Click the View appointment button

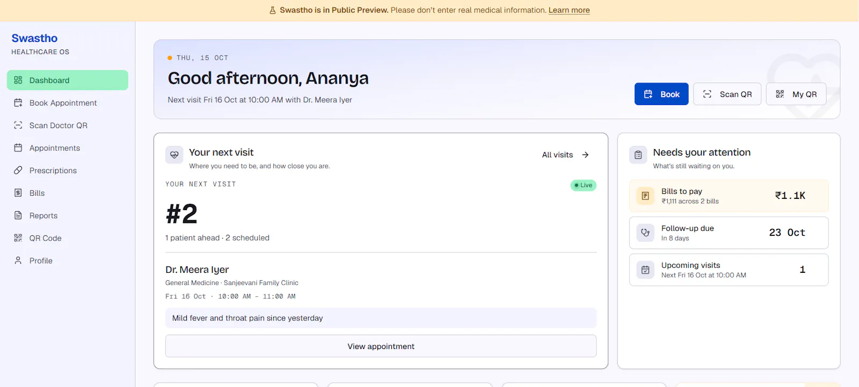[381, 346]
